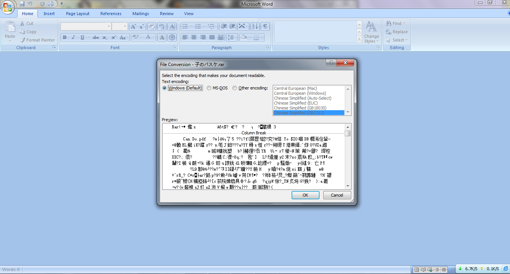510x274 pixels.
Task: Open the font name combo box dropdown
Action: tap(109, 26)
